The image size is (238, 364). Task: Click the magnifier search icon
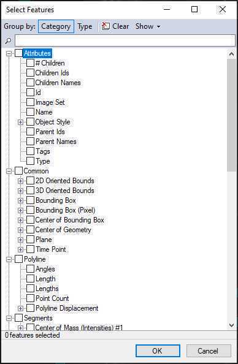tap(8, 41)
